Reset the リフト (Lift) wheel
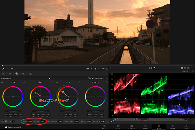This screenshot has height=130, width=195. pos(24,82)
